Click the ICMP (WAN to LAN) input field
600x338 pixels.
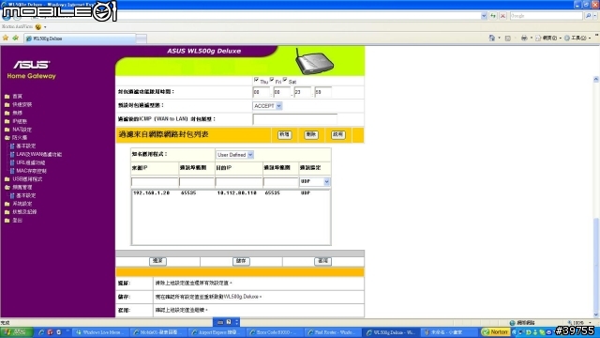tap(294, 119)
